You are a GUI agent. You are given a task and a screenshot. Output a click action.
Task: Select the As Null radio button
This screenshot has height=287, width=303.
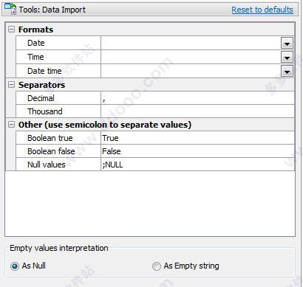coord(15,266)
